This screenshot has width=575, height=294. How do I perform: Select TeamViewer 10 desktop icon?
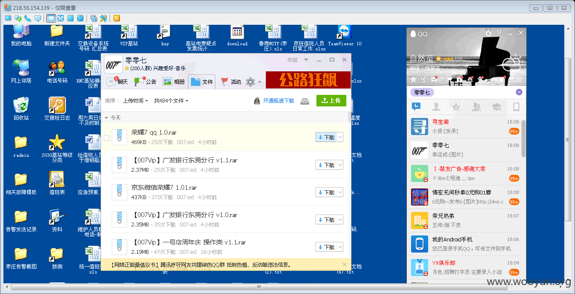click(345, 36)
